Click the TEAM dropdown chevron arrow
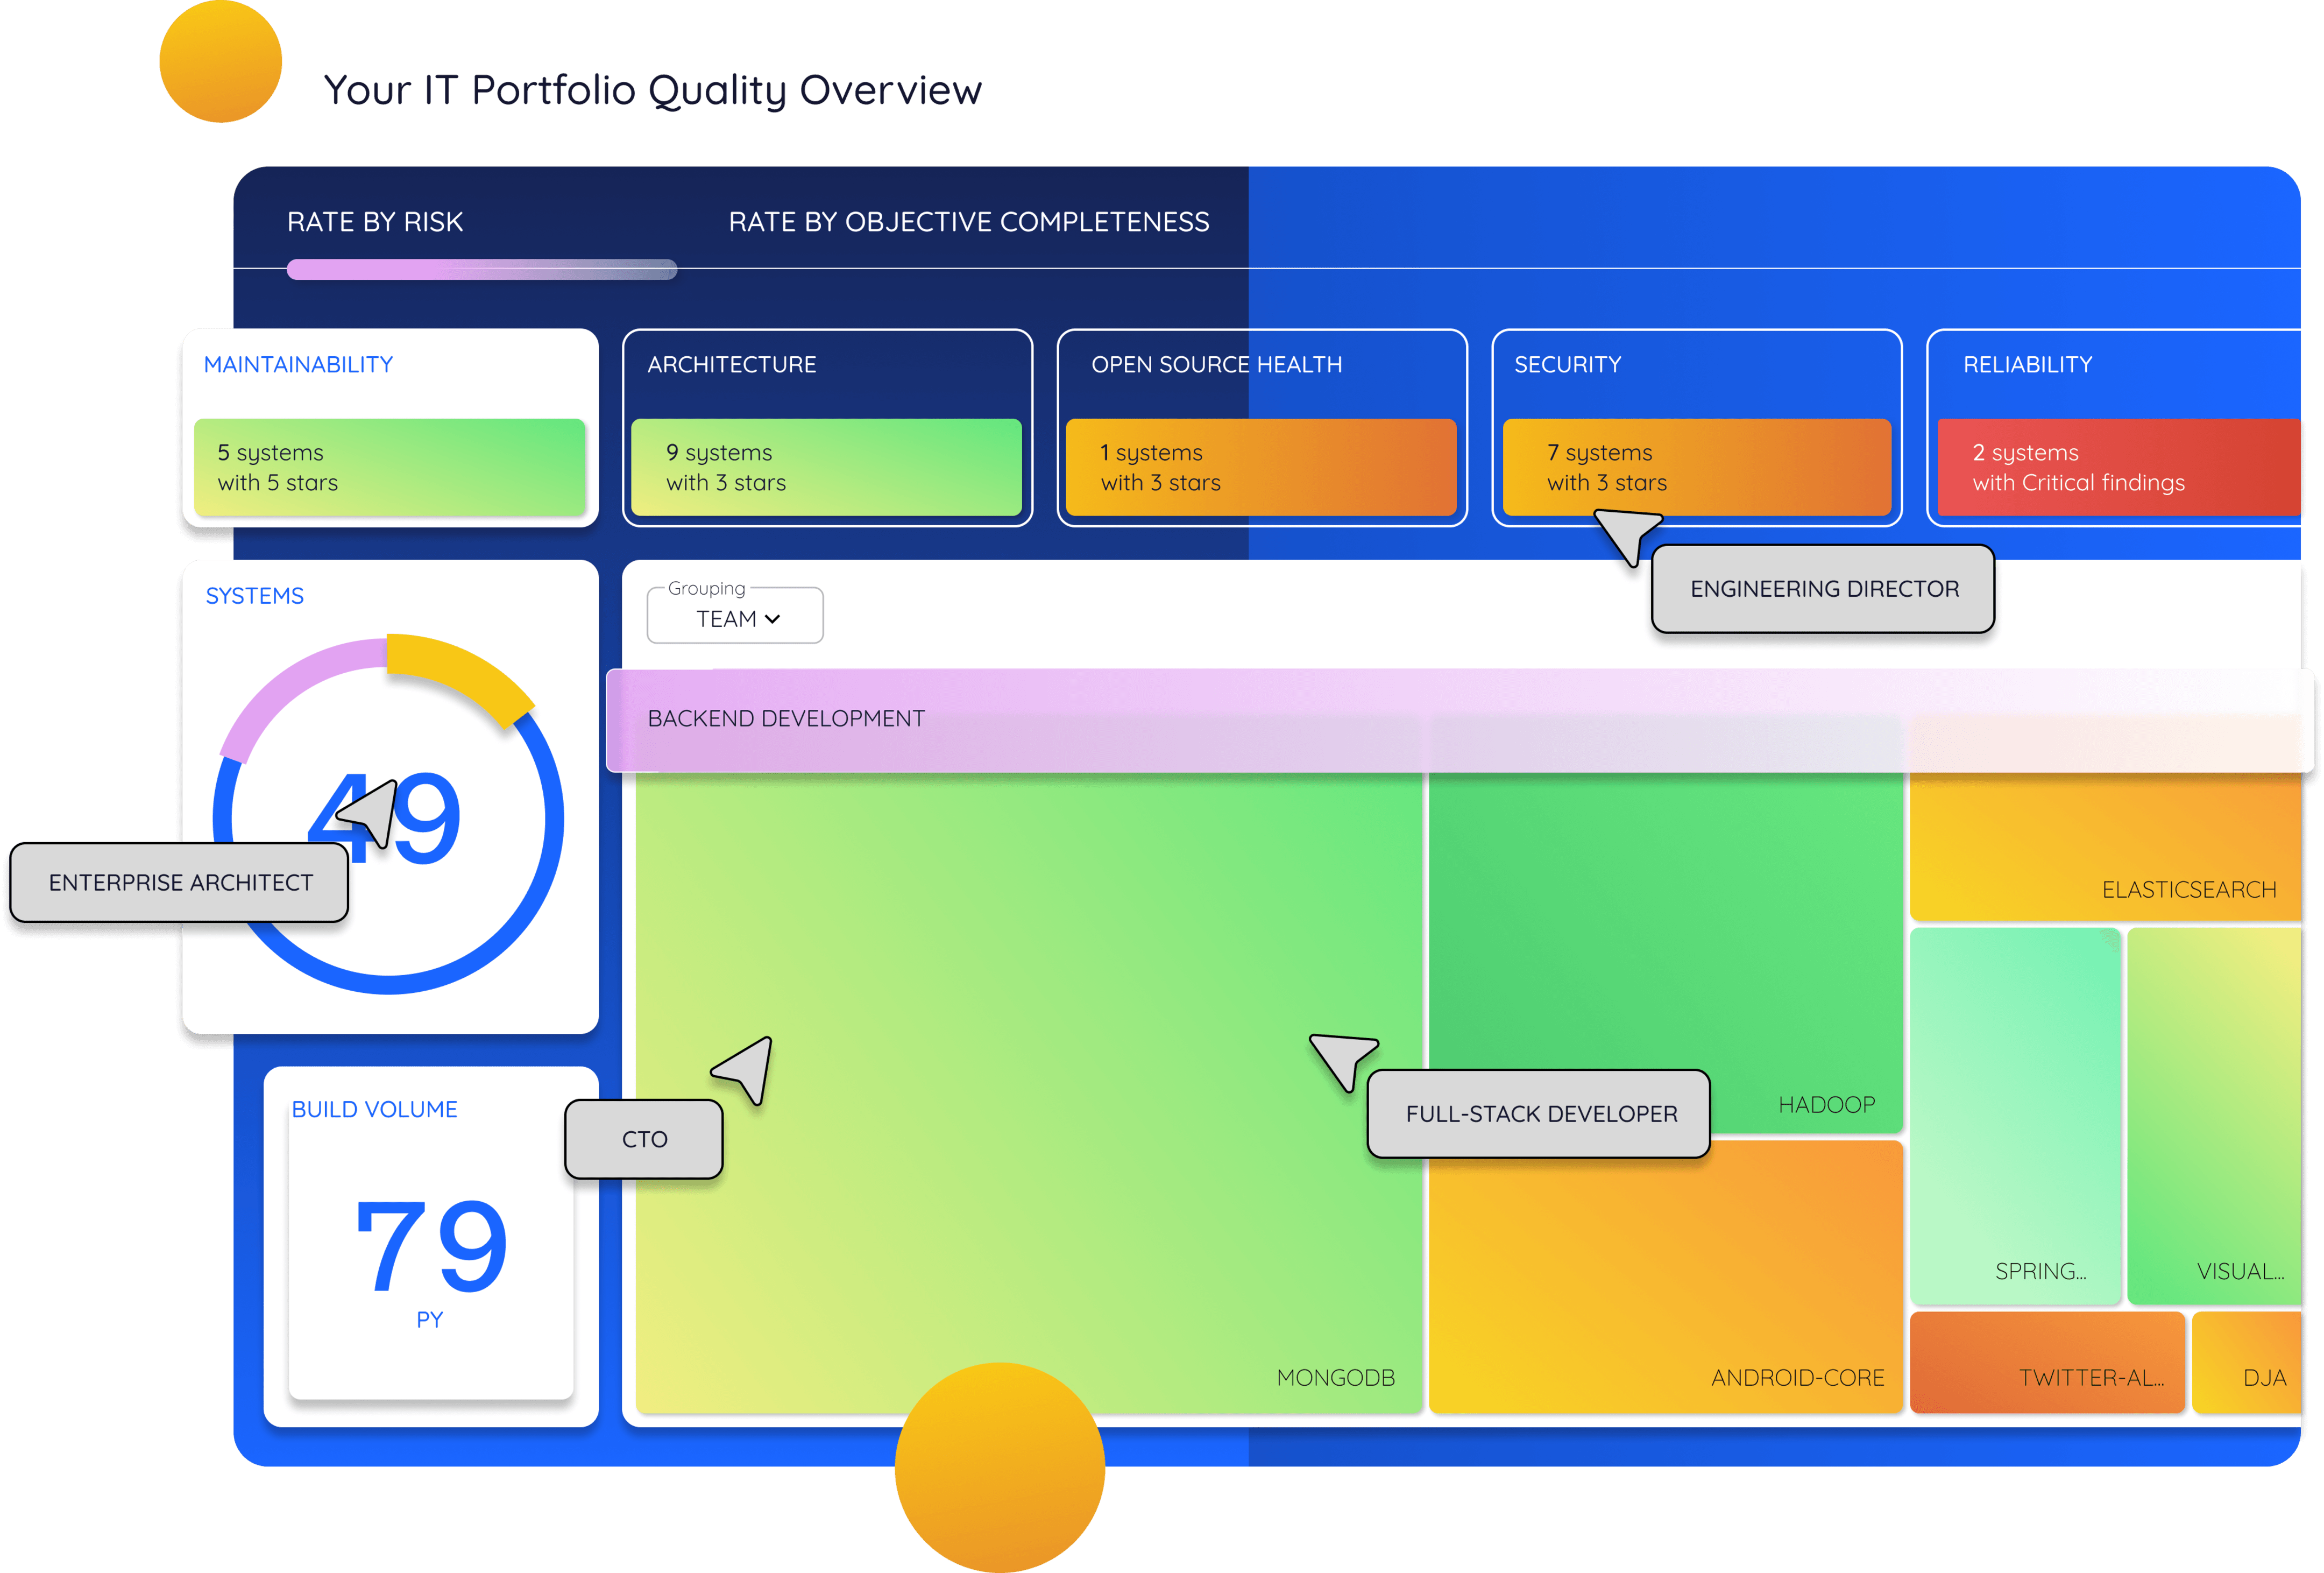Screen dimensions: 2324x1573 click(772, 619)
